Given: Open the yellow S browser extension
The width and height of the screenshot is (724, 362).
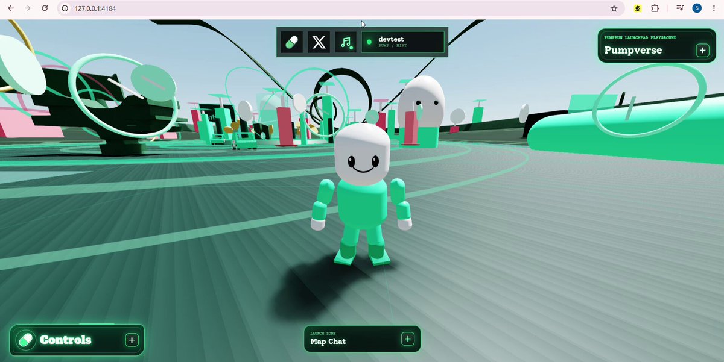Looking at the screenshot, I should tap(638, 8).
